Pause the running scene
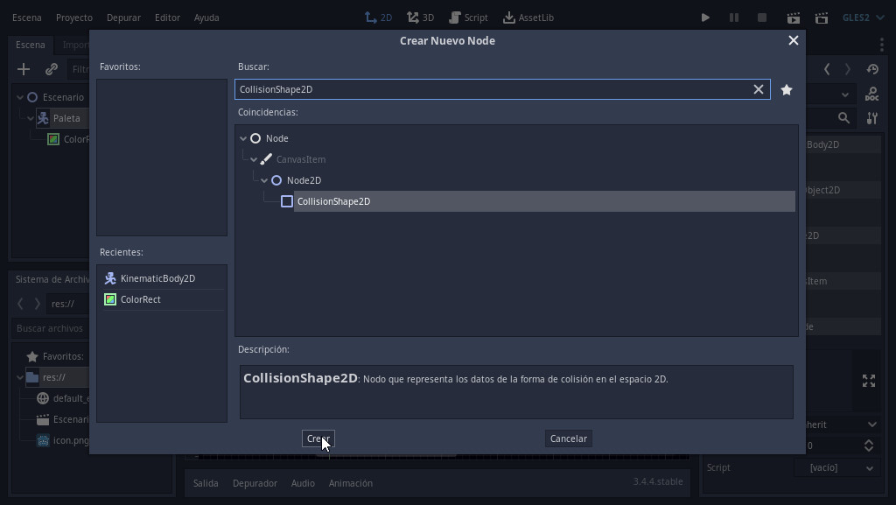The height and width of the screenshot is (505, 896). [x=734, y=18]
